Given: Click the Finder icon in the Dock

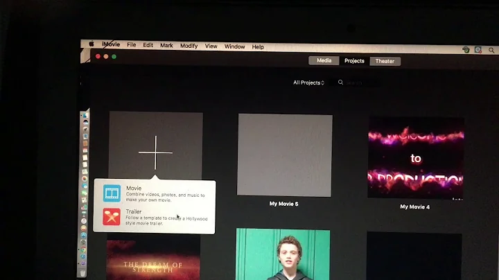Looking at the screenshot, I should [x=85, y=116].
